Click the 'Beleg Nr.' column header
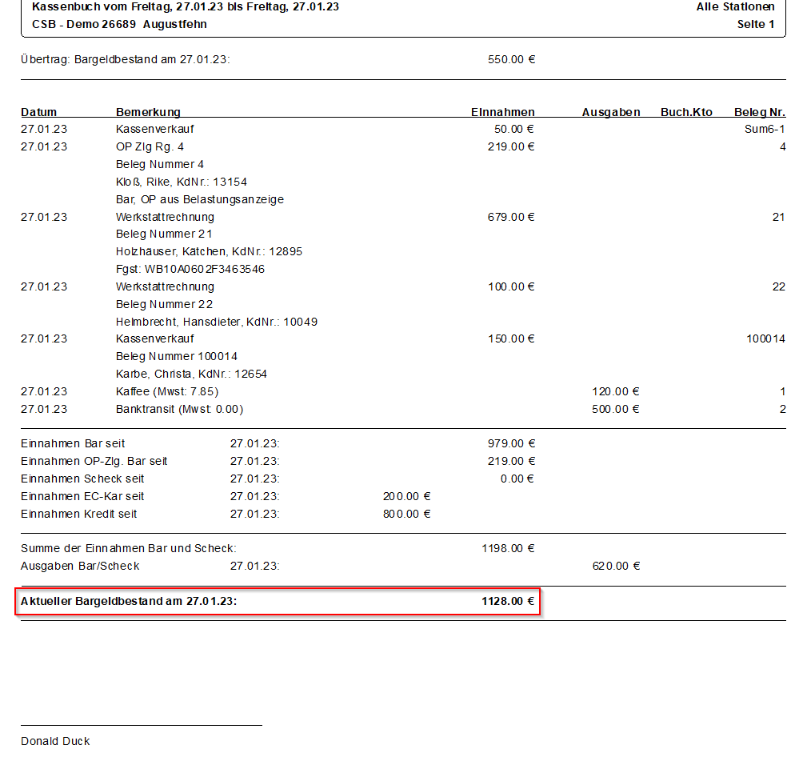 (x=760, y=112)
